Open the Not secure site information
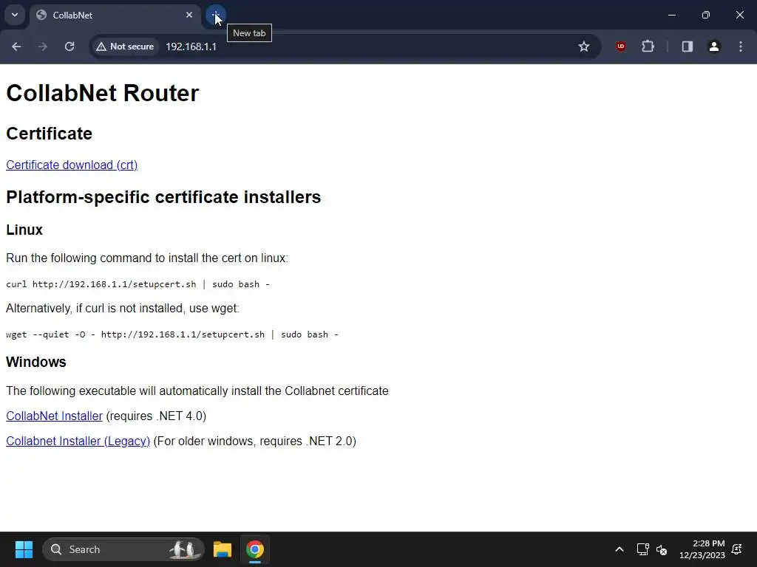 [125, 47]
